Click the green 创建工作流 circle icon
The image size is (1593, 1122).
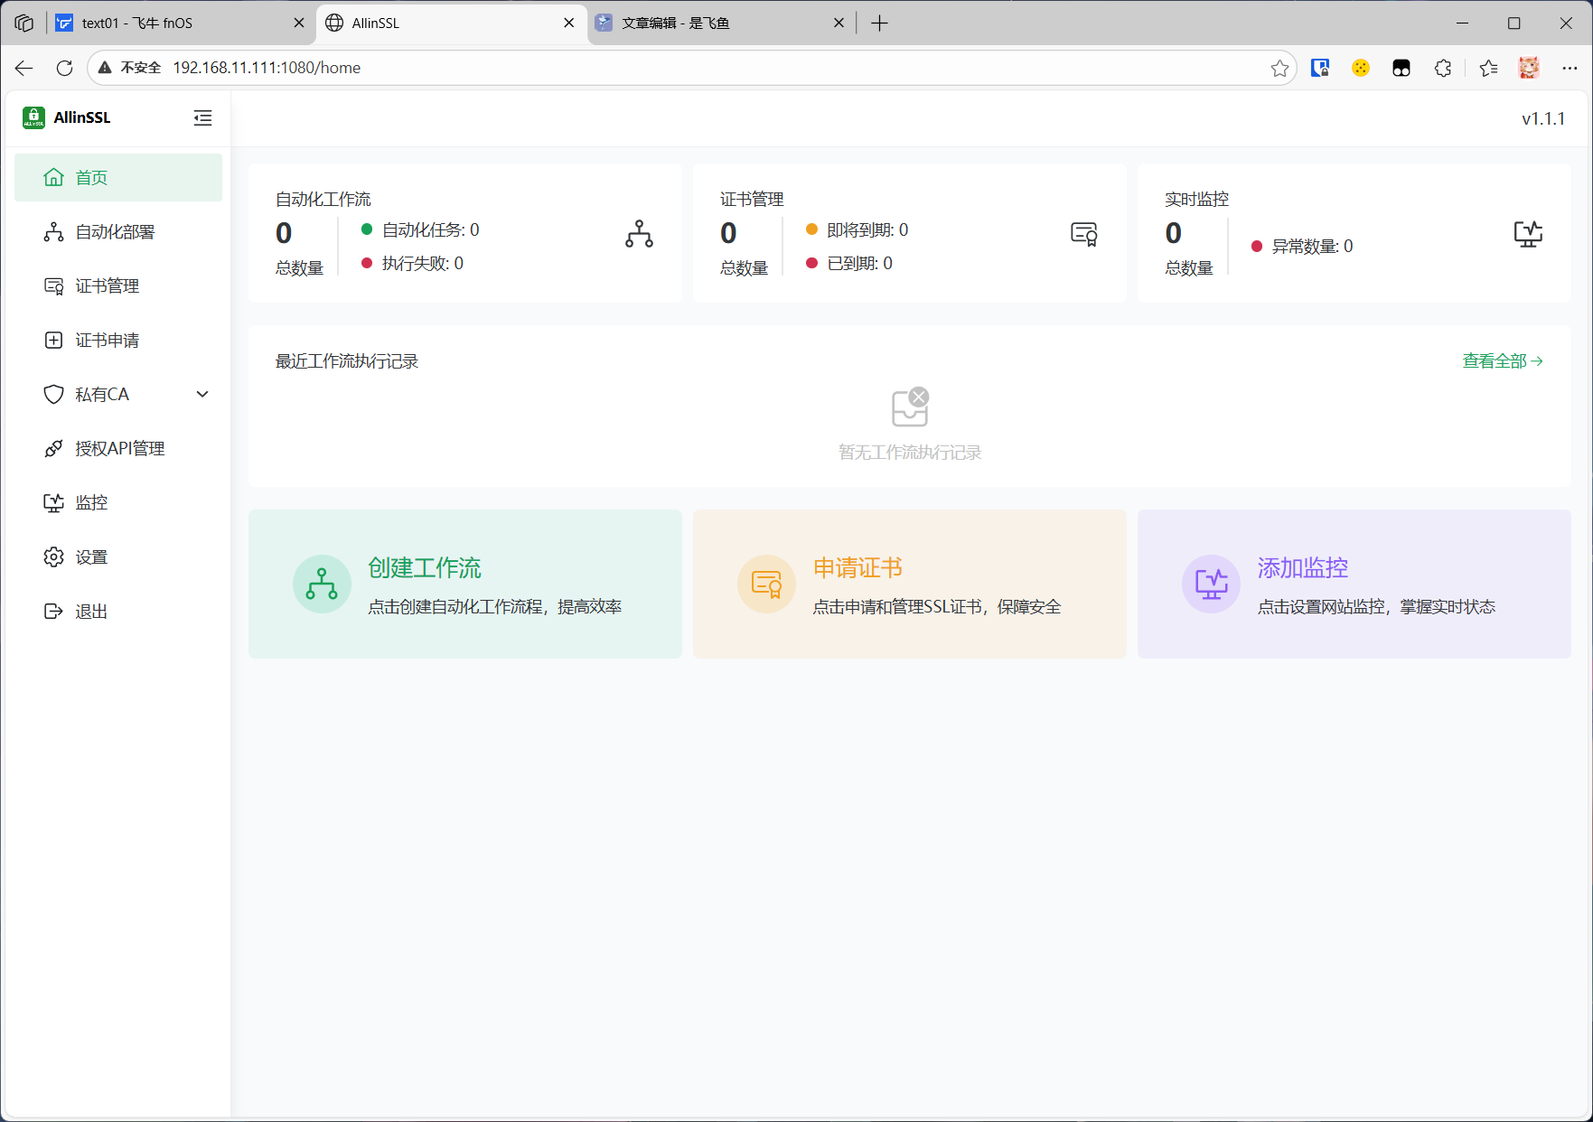[322, 584]
